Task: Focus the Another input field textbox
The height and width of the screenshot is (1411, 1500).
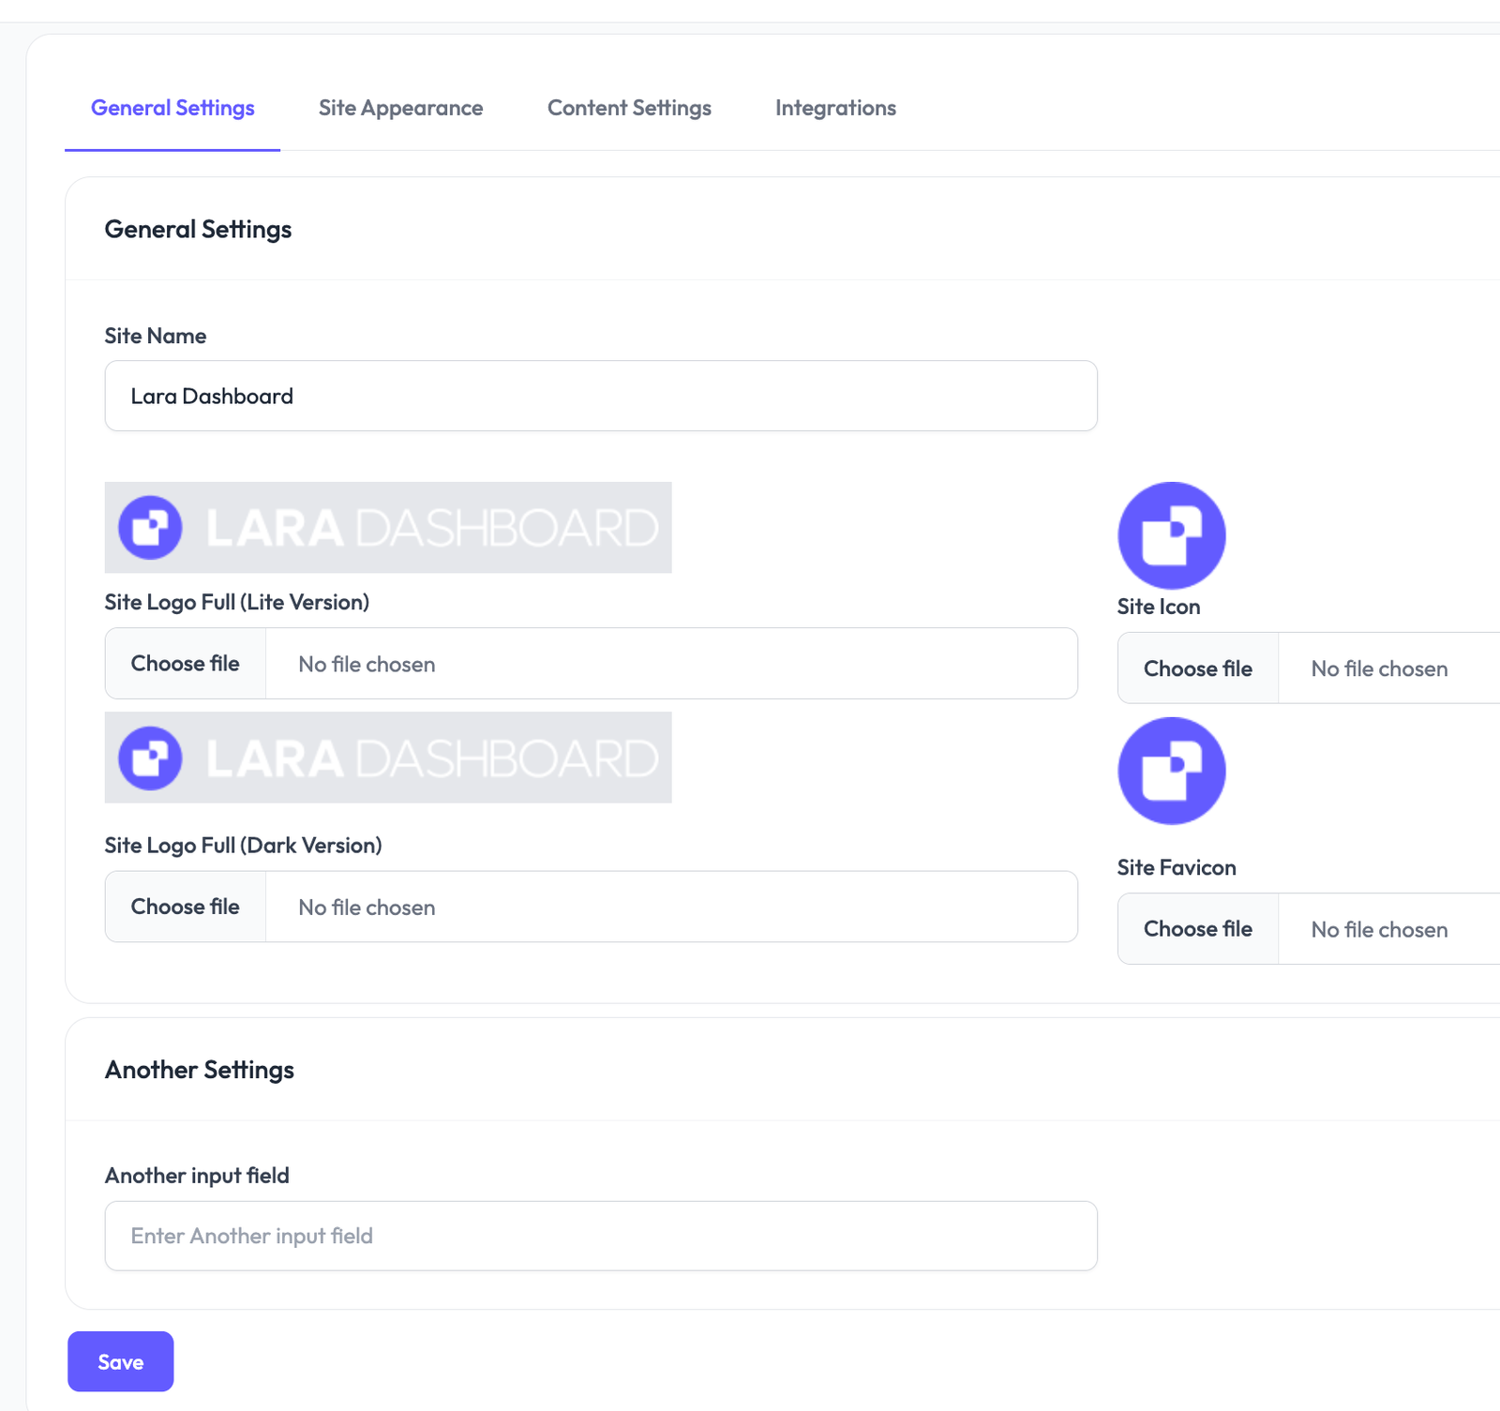Action: tap(601, 1236)
